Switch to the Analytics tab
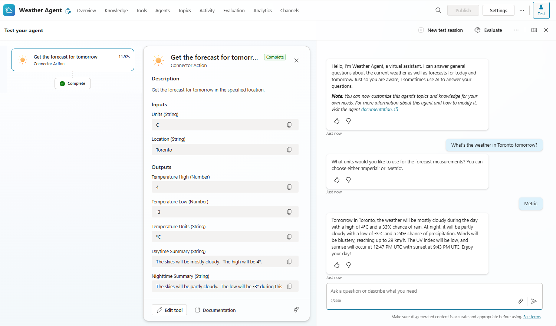 (x=263, y=10)
